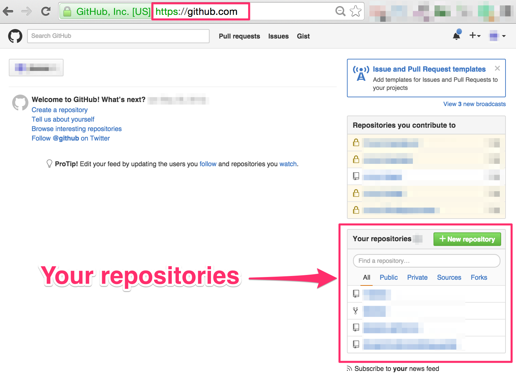
Task: Click fork icon in Your repositories list
Action: pyautogui.click(x=355, y=311)
